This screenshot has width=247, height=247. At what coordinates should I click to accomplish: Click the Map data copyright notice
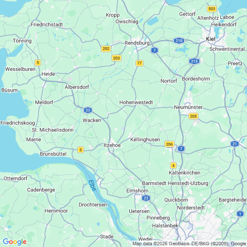189,244
